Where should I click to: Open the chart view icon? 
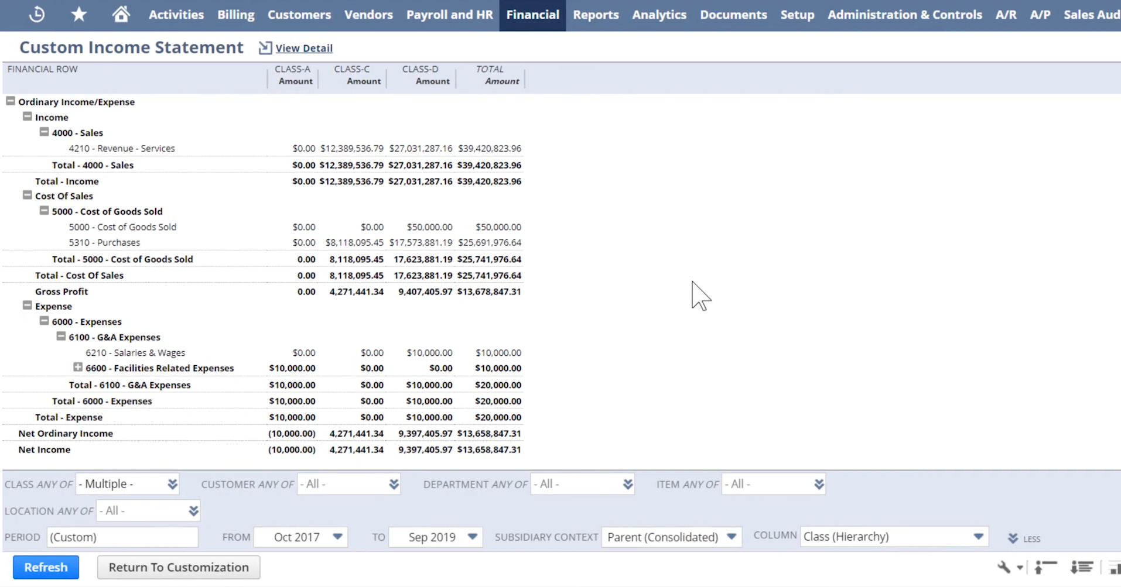point(1114,567)
